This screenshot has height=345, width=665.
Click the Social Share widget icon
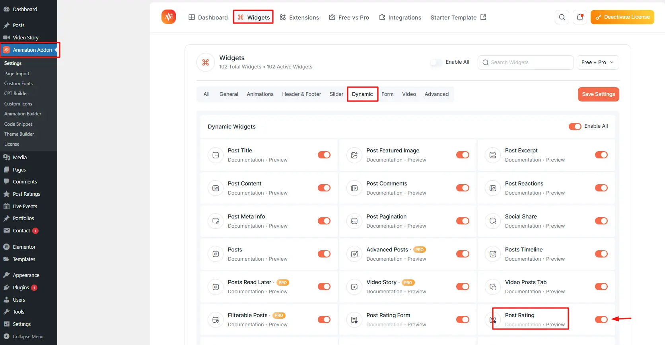pyautogui.click(x=493, y=221)
